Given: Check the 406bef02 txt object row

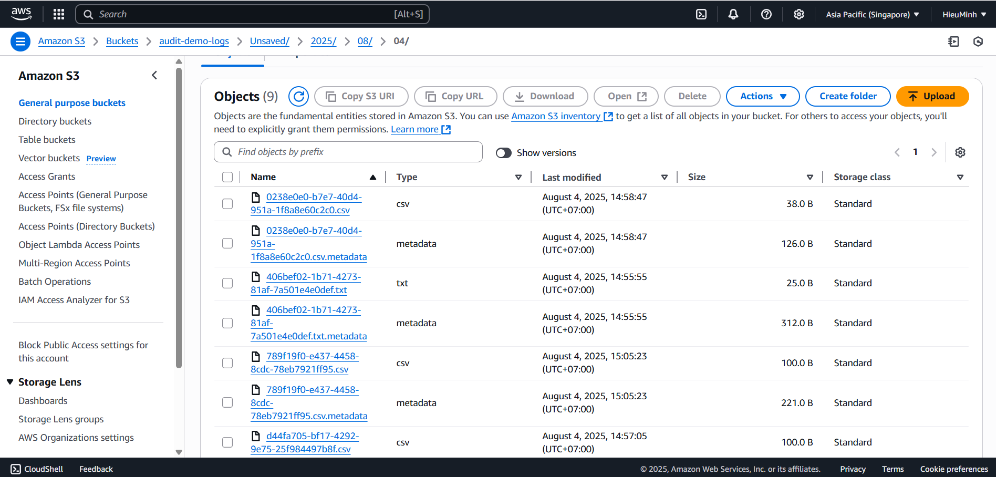Looking at the screenshot, I should (x=227, y=283).
